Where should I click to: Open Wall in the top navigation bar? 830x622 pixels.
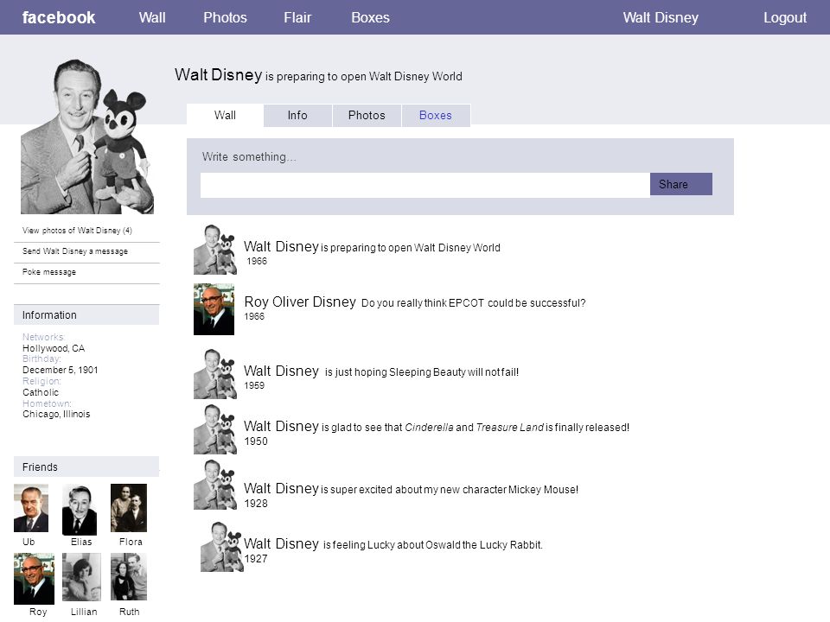click(152, 17)
